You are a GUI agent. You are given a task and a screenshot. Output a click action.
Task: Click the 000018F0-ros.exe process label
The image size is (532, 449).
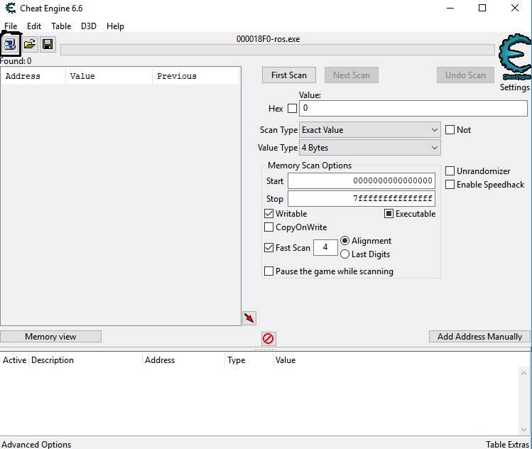(x=268, y=39)
